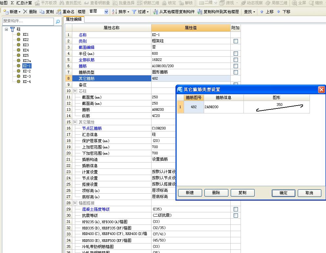Click the 排序 A-Z icon
The image size is (326, 253).
click(x=114, y=11)
